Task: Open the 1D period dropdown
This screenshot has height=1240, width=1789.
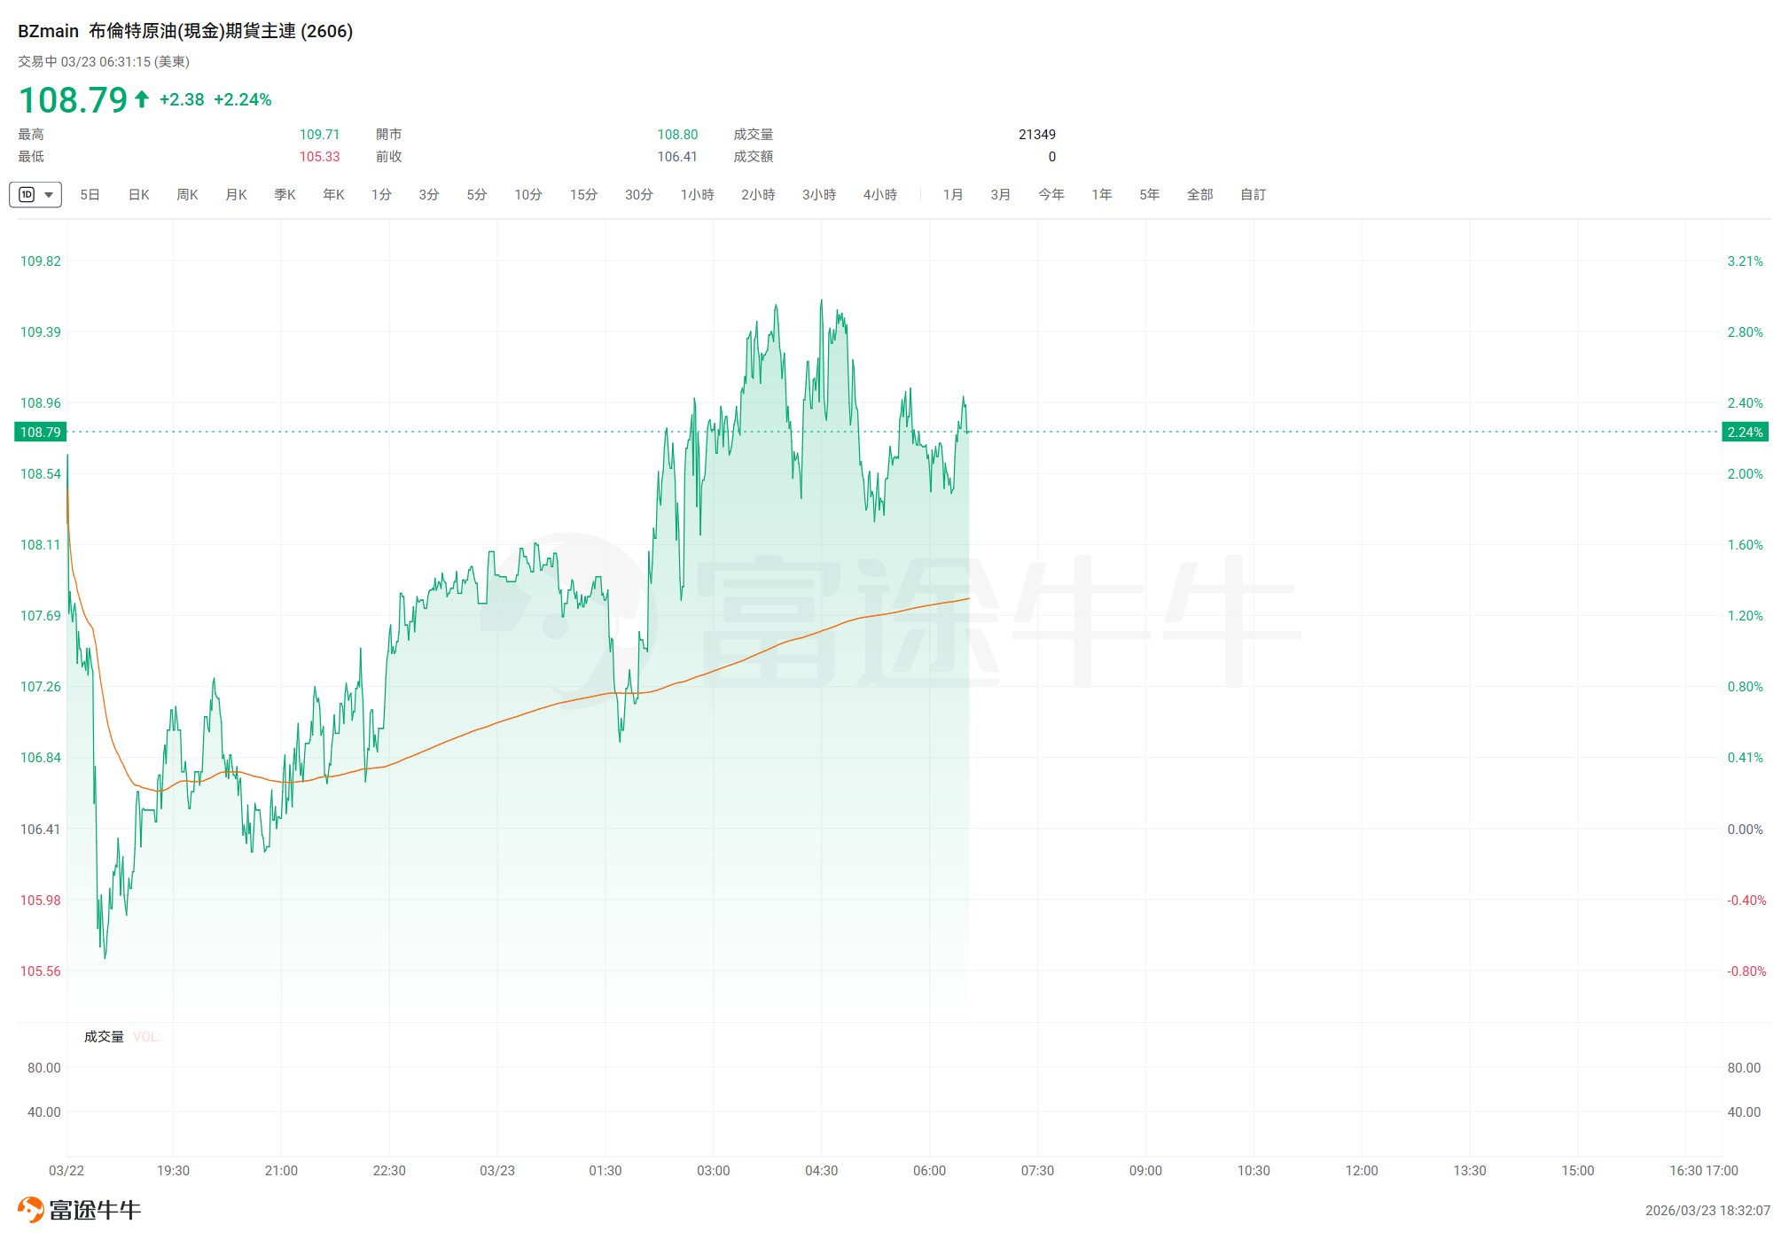Action: 49,195
